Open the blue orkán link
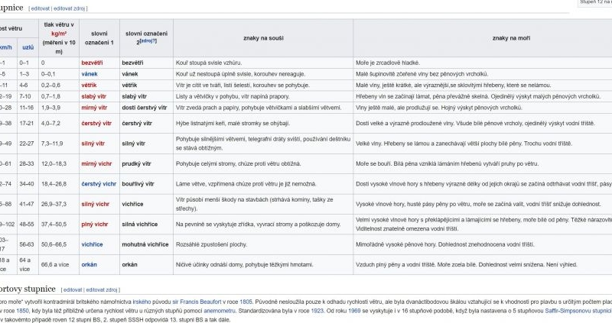612x323 pixels. (x=90, y=264)
